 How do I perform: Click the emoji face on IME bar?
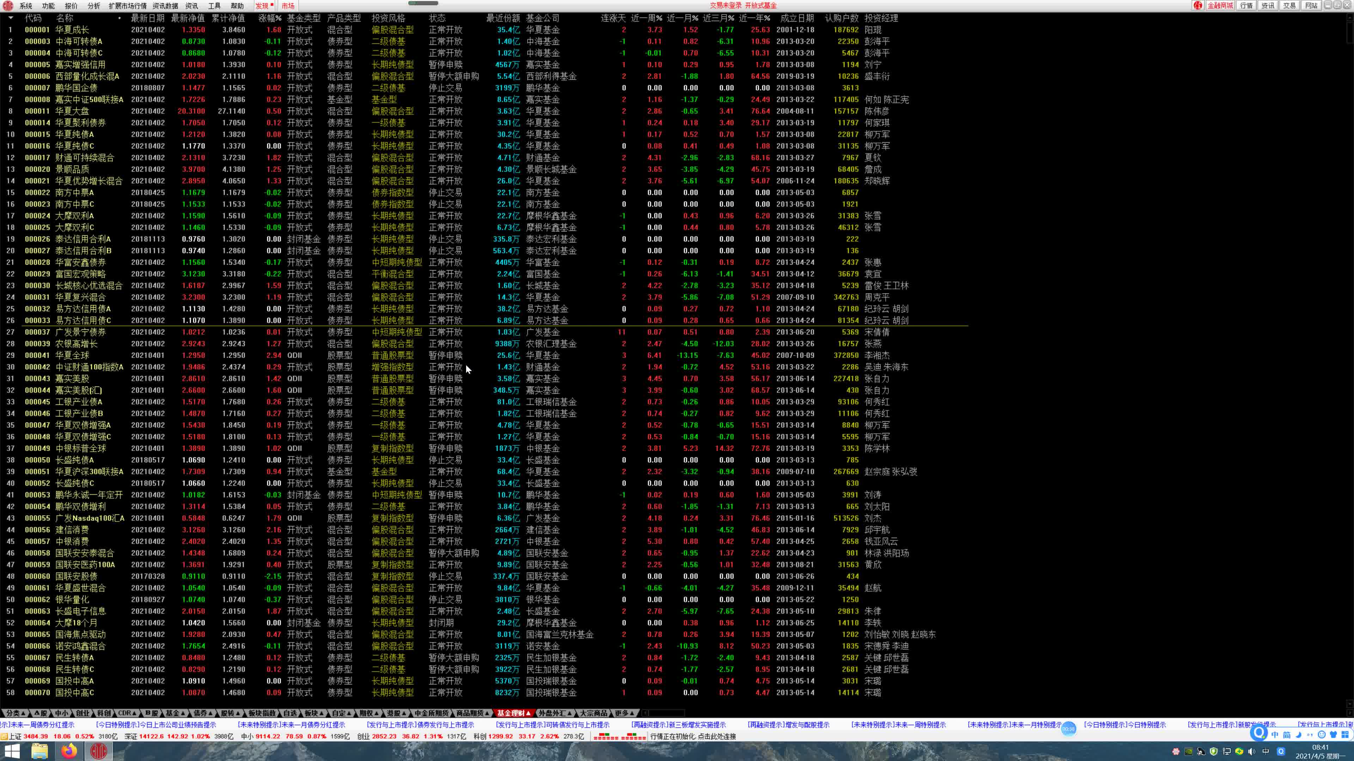coord(1322,735)
